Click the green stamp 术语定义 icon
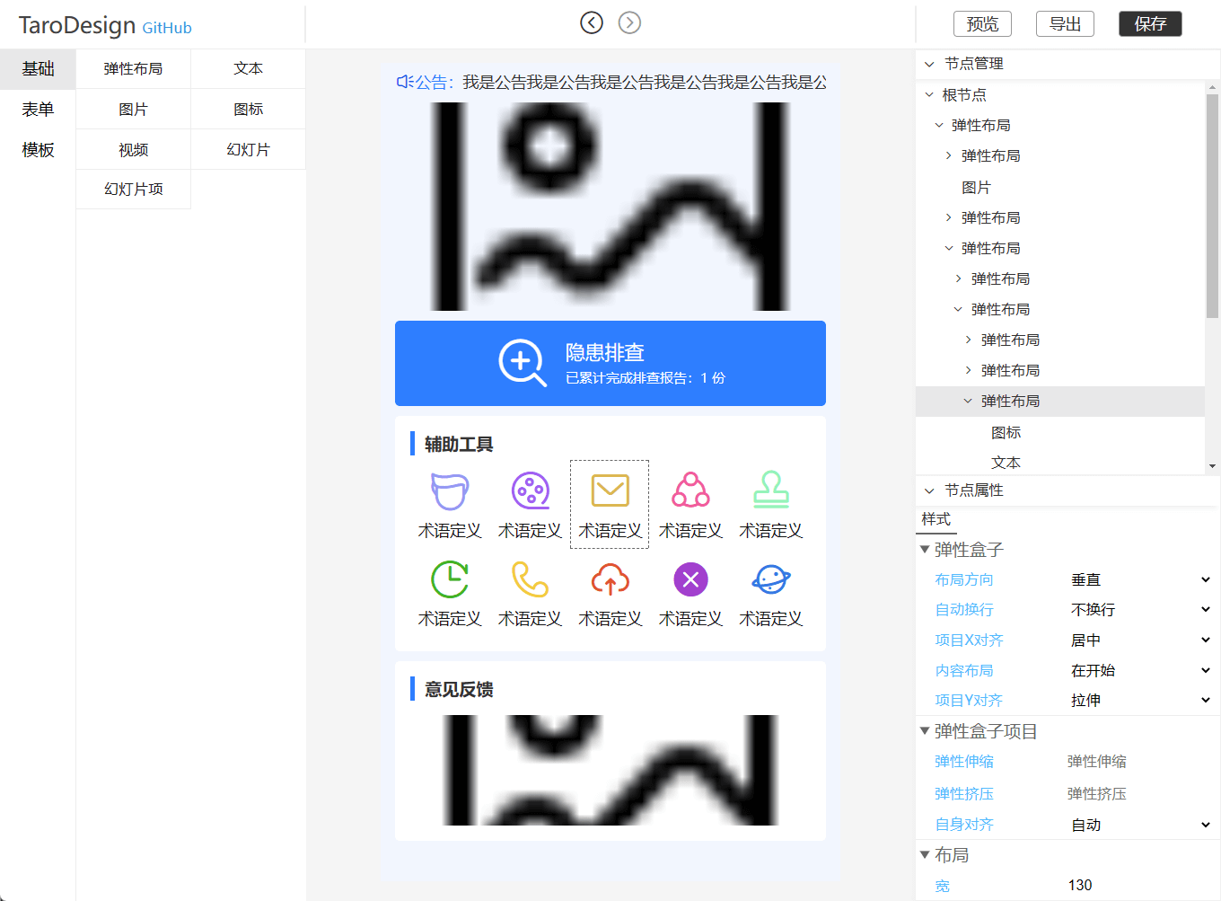1221x901 pixels. [771, 491]
